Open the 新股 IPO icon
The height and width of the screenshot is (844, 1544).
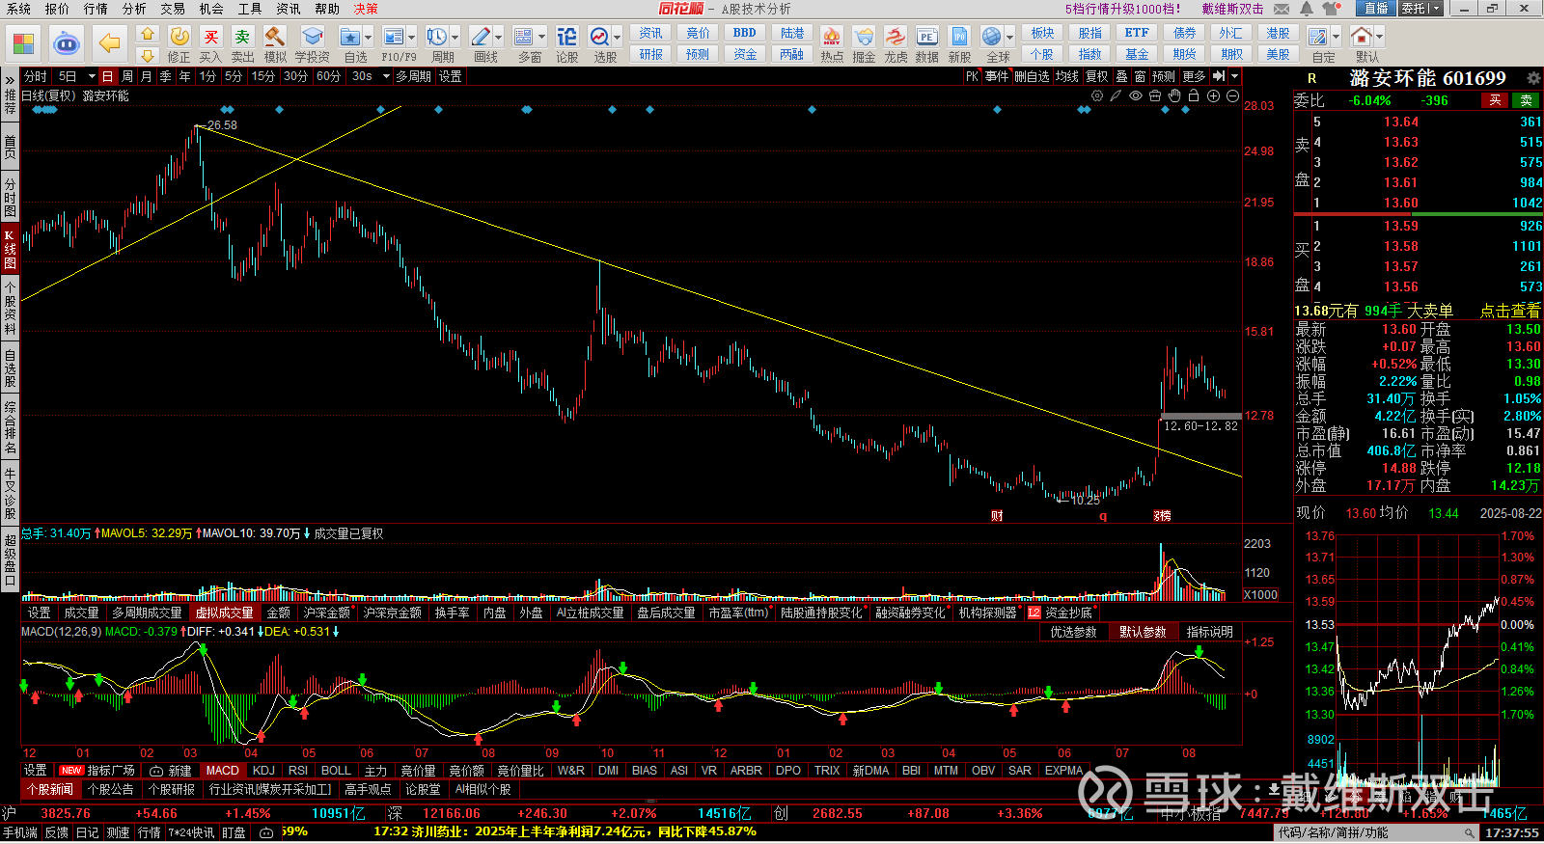click(959, 37)
